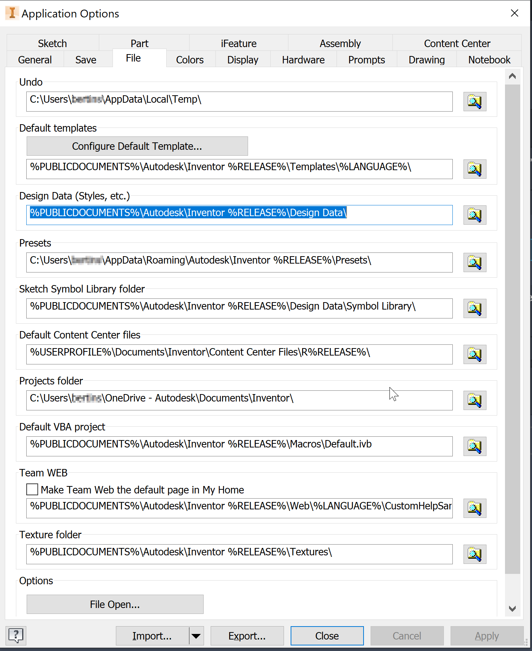The width and height of the screenshot is (532, 651).
Task: Browse for the Default templates folder
Action: (x=475, y=169)
